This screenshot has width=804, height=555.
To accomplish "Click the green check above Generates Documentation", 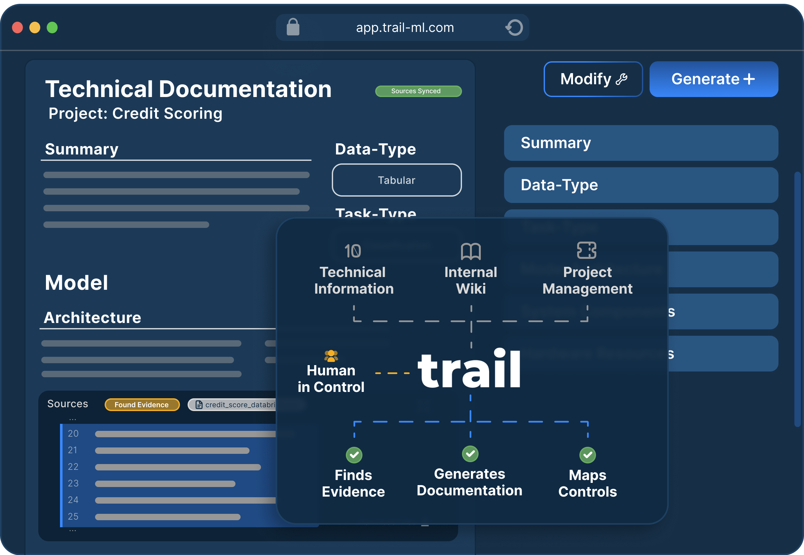I will (470, 454).
